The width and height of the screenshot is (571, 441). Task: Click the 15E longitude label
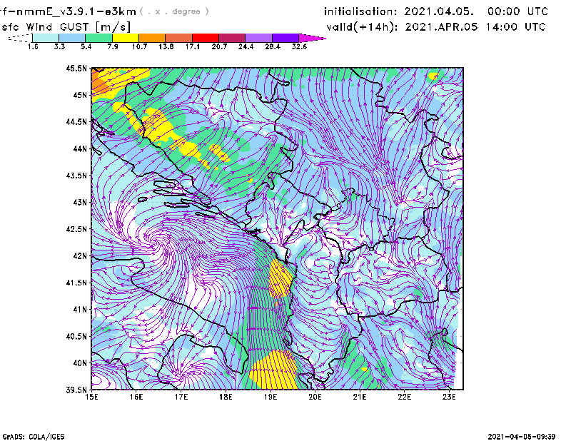click(91, 397)
